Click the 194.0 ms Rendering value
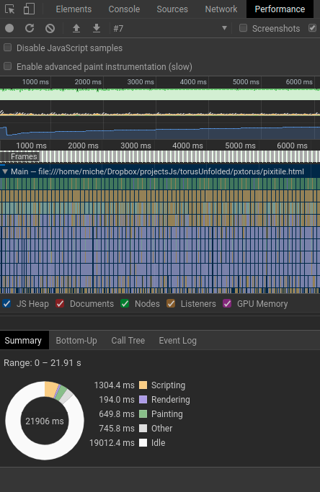 tap(117, 400)
